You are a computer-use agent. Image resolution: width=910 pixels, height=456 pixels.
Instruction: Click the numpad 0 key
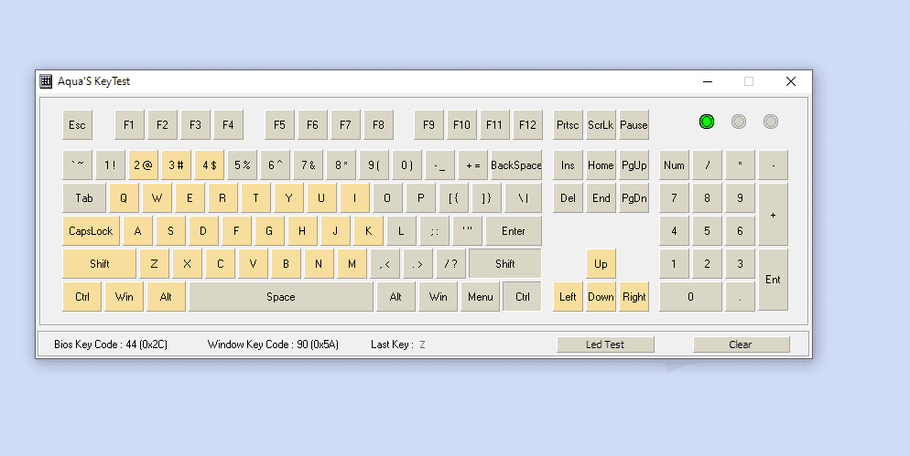pyautogui.click(x=690, y=297)
